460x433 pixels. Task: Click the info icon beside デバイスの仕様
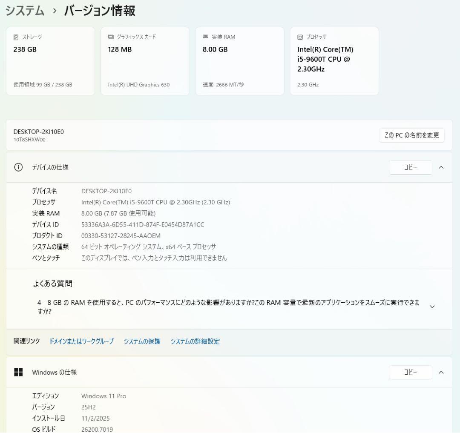(x=18, y=167)
